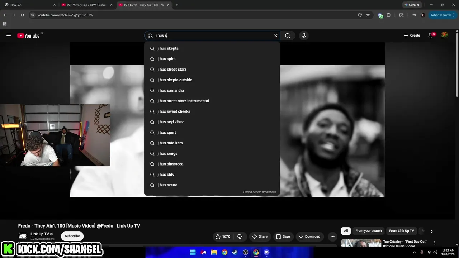Open Steam from the taskbar

click(x=235, y=252)
